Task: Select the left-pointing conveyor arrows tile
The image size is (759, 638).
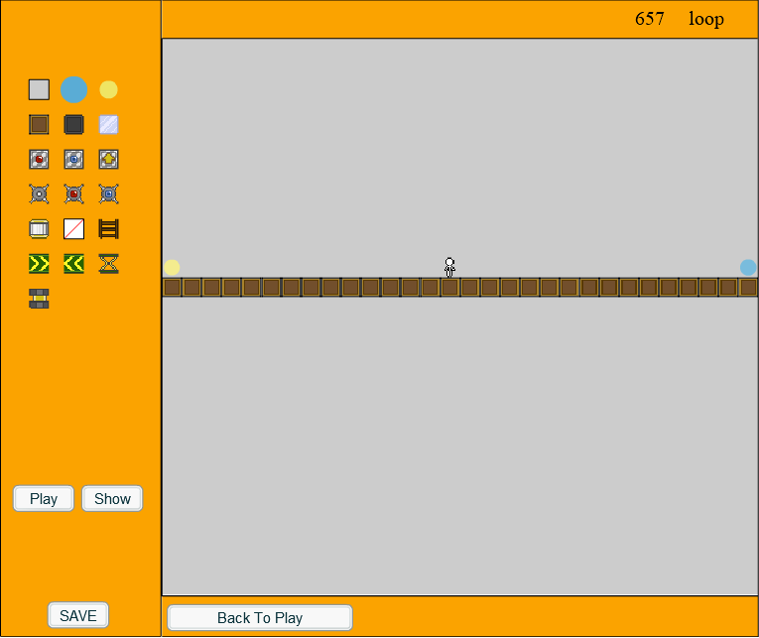Action: [74, 264]
